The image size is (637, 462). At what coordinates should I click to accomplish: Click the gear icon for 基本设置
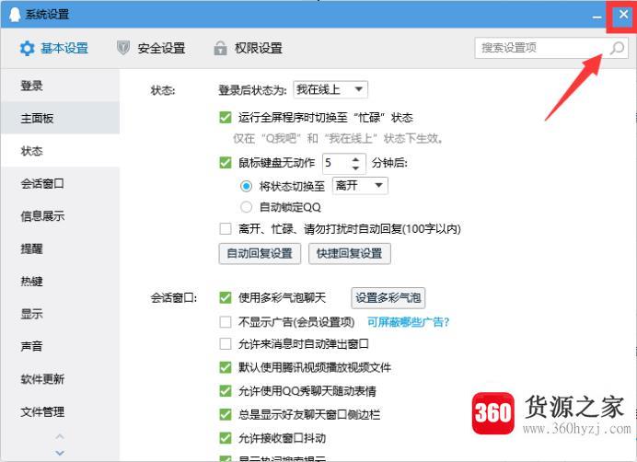click(28, 49)
